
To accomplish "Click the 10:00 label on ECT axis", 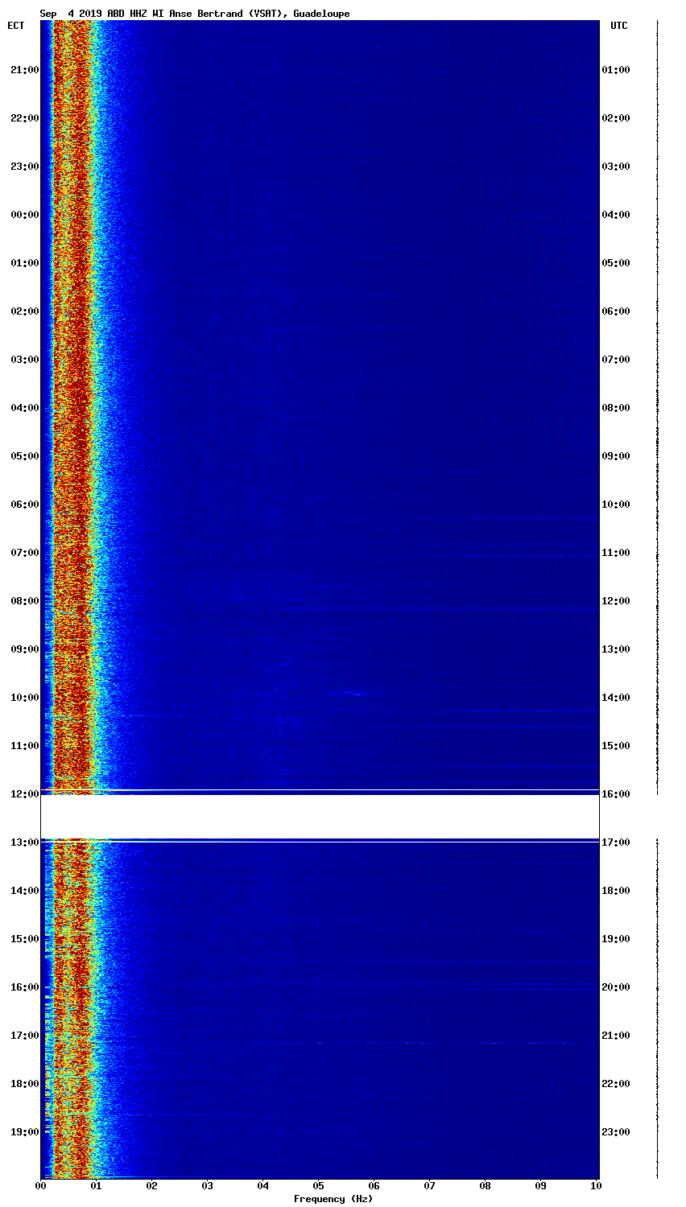I will pyautogui.click(x=24, y=698).
